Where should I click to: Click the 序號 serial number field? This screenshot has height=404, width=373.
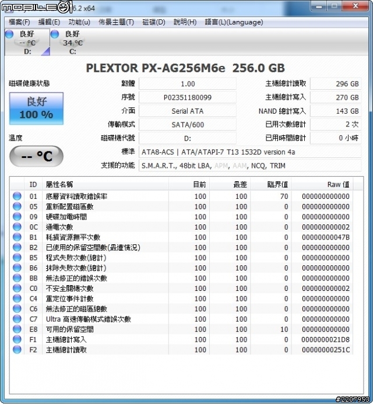coord(188,97)
